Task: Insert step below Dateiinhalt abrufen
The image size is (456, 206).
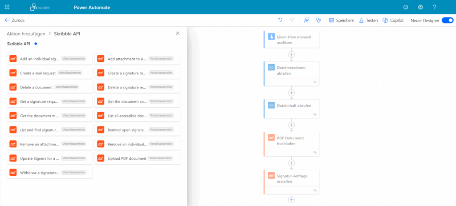Action: coord(291,125)
